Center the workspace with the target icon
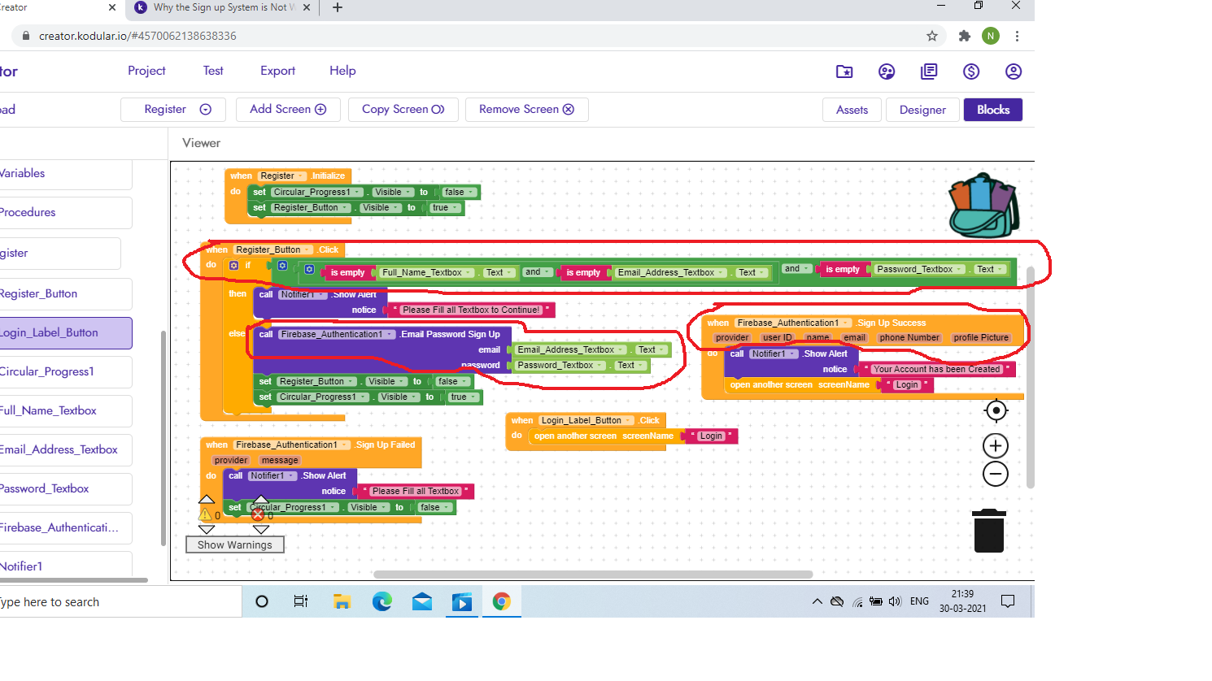Image resolution: width=1212 pixels, height=681 pixels. point(996,410)
